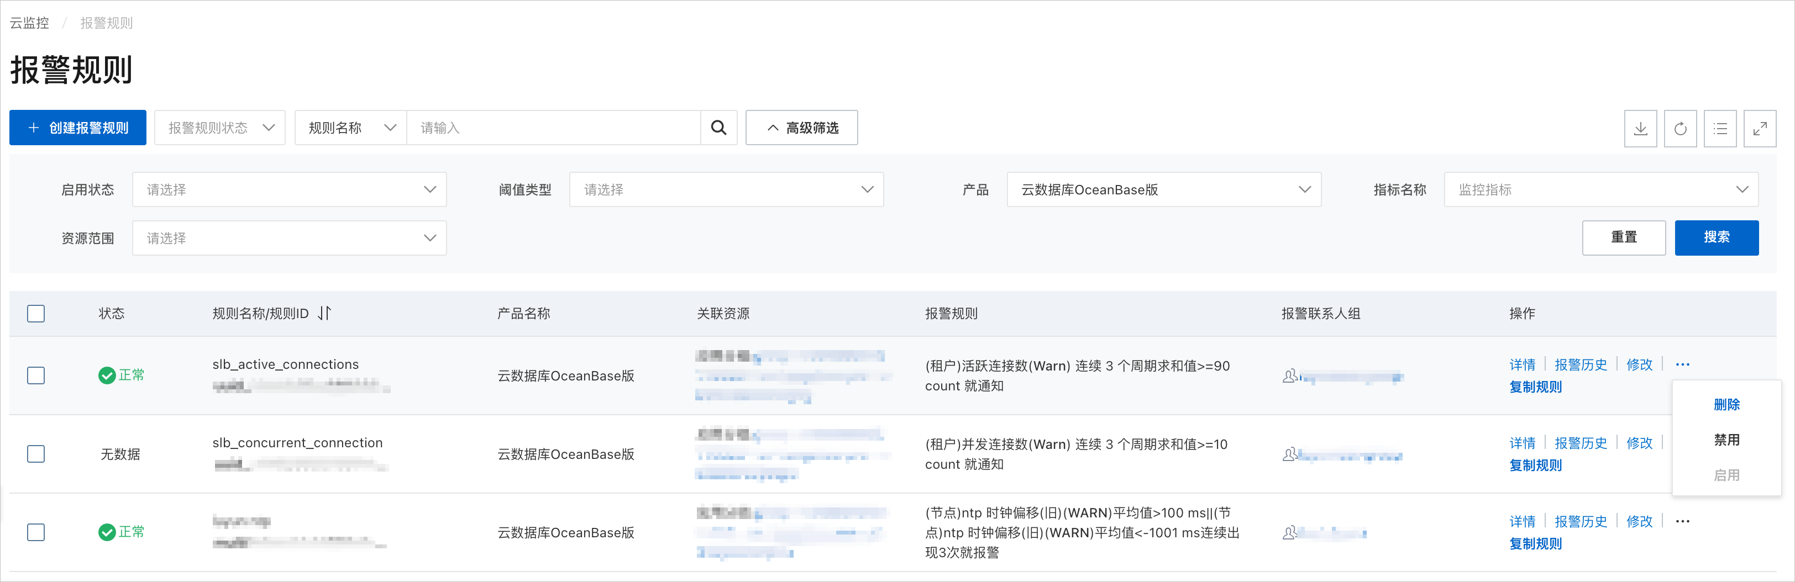Click 搜索 search button
The width and height of the screenshot is (1795, 582).
point(1717,238)
